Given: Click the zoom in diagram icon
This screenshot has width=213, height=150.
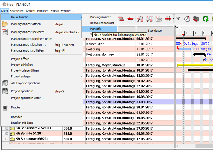Looking at the screenshot, I should [x=140, y=19].
